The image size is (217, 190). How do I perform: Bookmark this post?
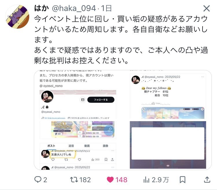(x=182, y=180)
